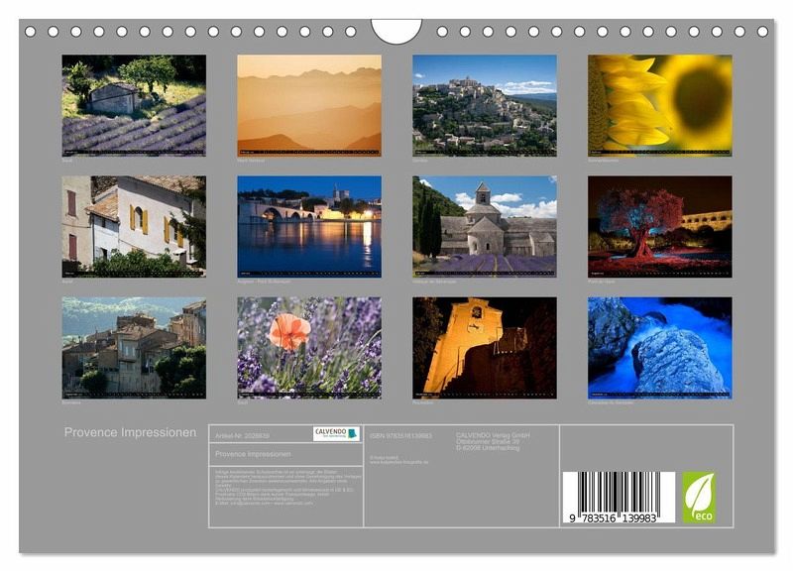Open the Sénanque abbey lavender photo

click(x=484, y=226)
